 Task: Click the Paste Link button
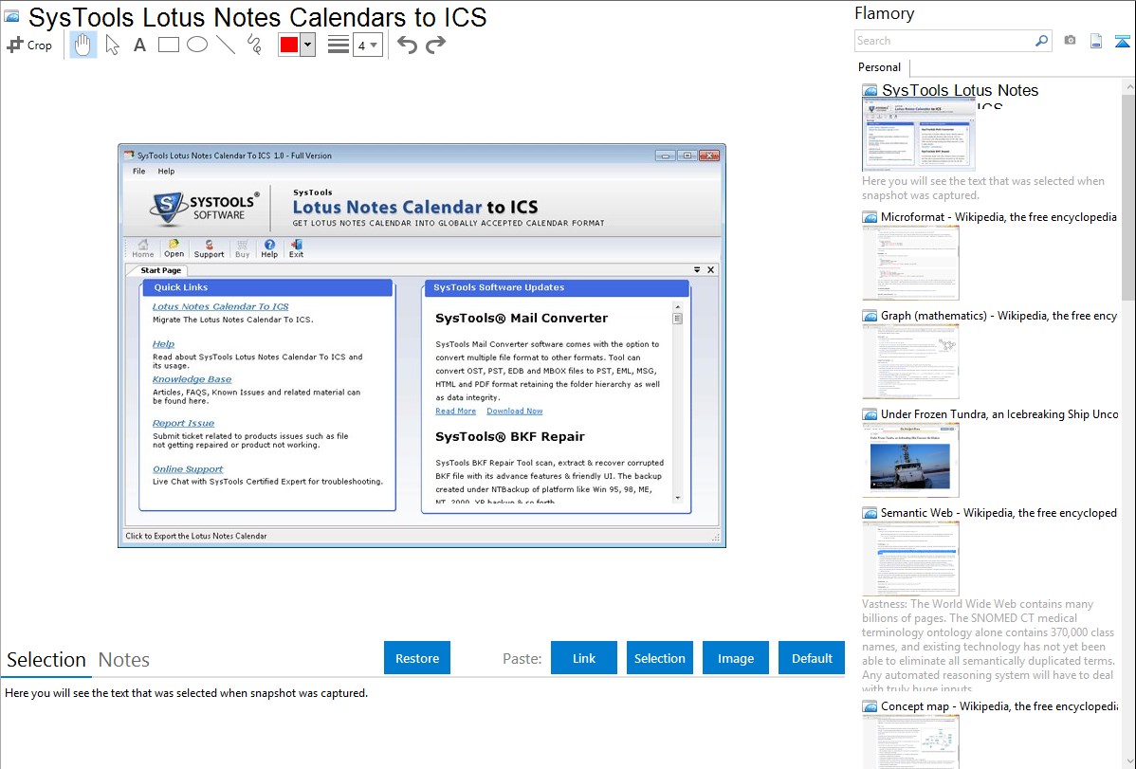click(x=584, y=658)
